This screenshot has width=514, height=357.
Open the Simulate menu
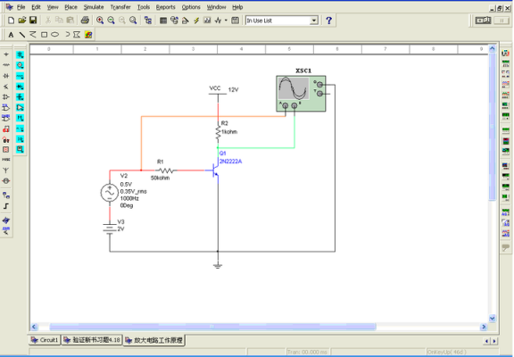tap(94, 7)
